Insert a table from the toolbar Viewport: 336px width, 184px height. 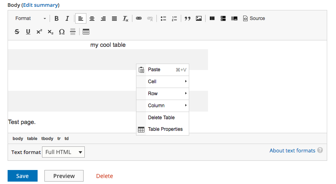(86, 32)
